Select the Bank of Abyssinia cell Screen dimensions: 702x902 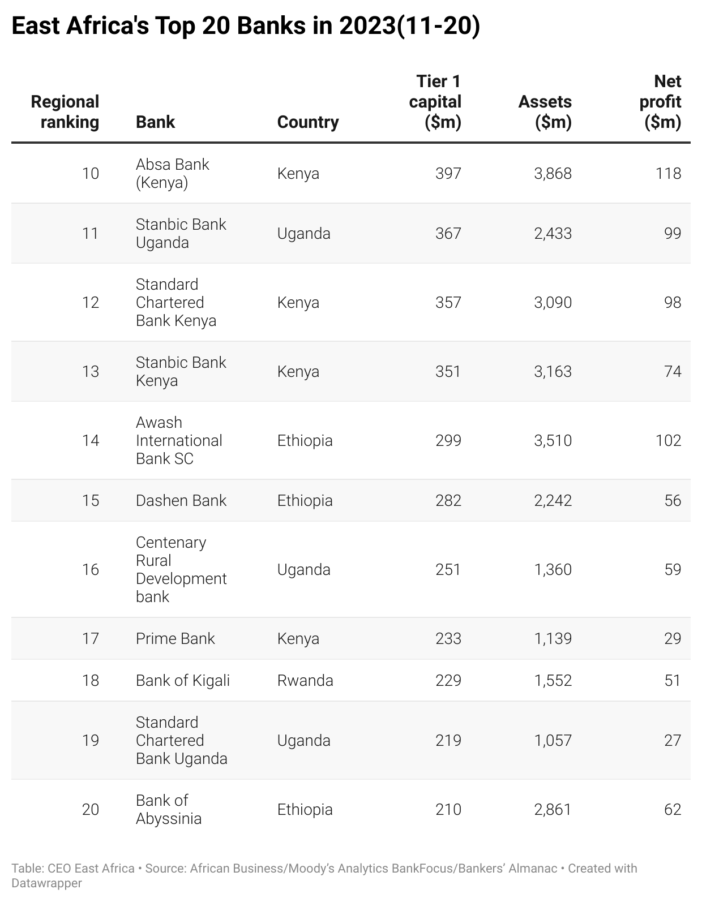pyautogui.click(x=168, y=809)
